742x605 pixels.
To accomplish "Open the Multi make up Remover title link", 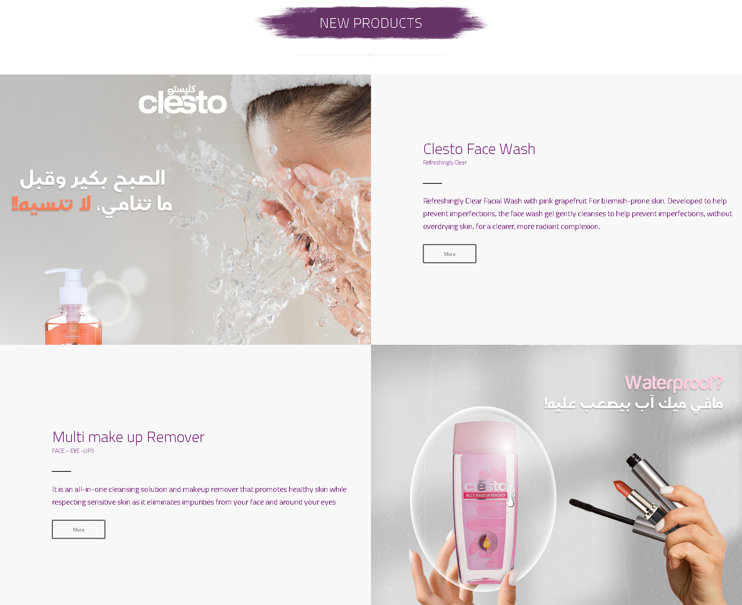I will pos(128,437).
